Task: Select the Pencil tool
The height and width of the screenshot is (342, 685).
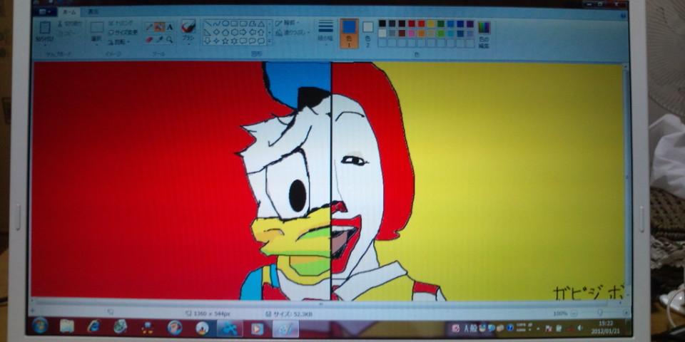Action: click(x=149, y=27)
